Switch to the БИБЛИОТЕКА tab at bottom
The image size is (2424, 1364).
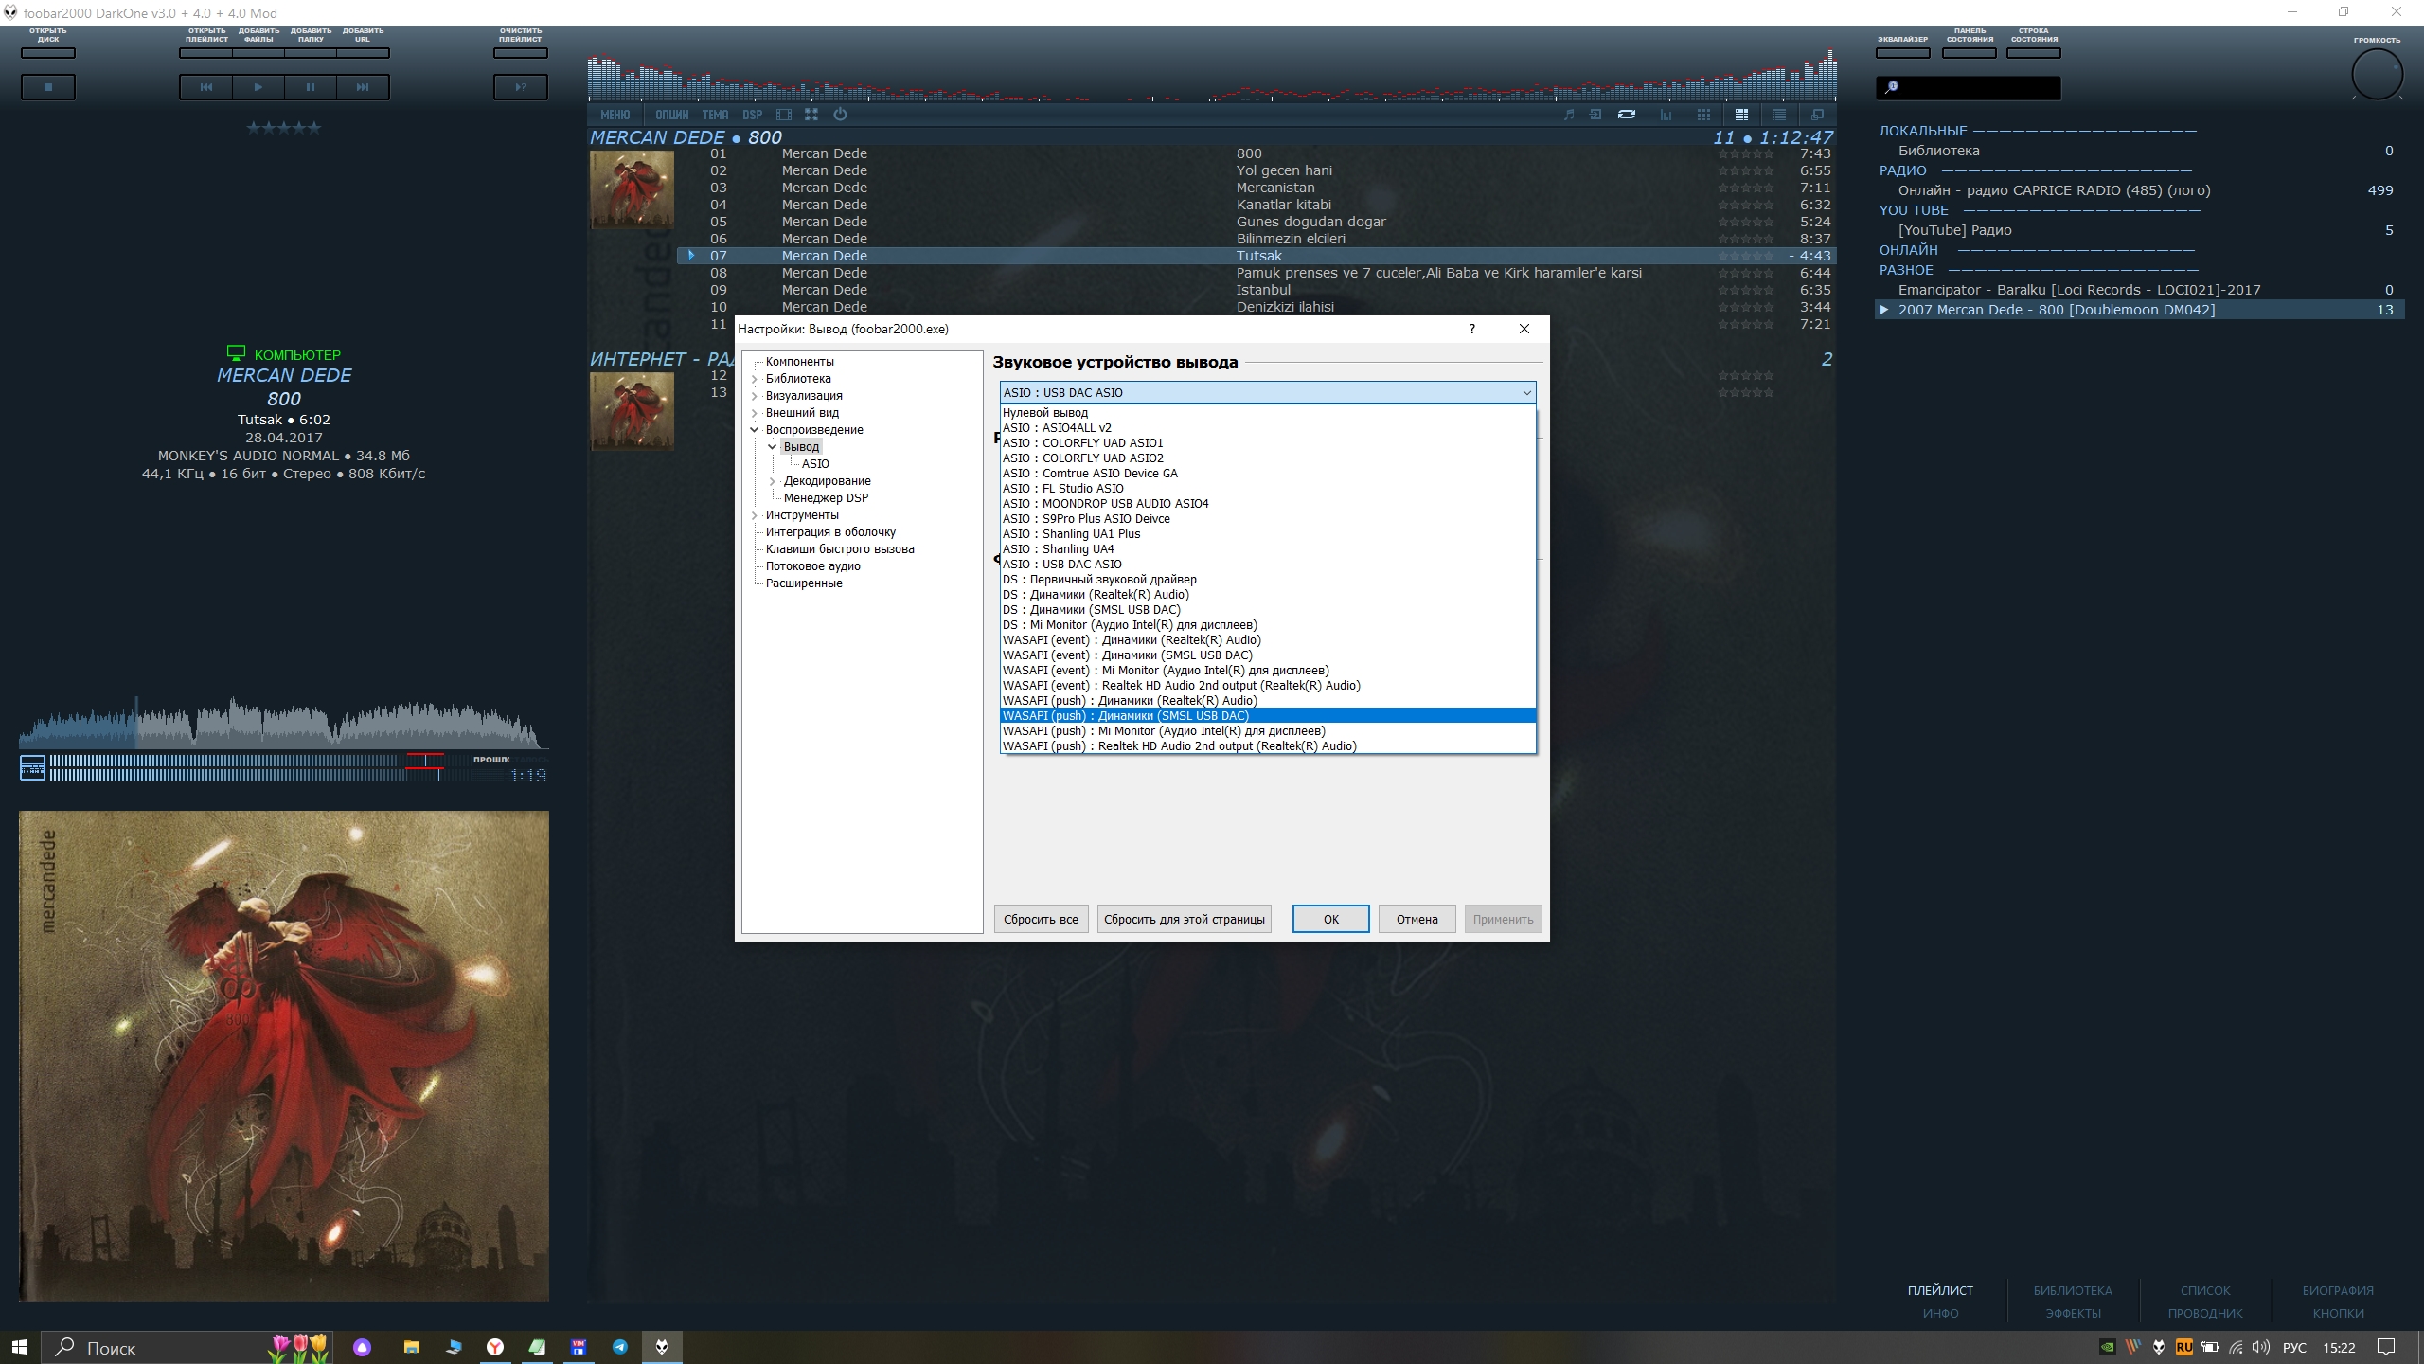(x=2073, y=1290)
